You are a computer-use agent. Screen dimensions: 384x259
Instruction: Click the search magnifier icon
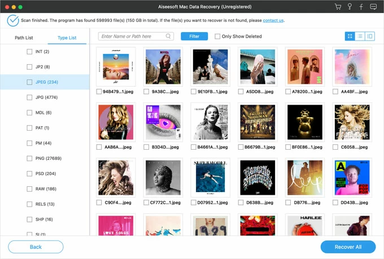pos(169,36)
